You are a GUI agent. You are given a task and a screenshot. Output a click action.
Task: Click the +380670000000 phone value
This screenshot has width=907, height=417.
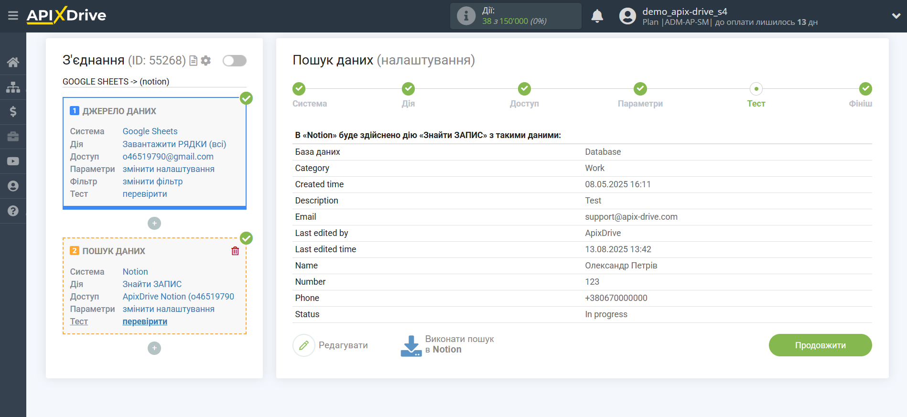[616, 298]
